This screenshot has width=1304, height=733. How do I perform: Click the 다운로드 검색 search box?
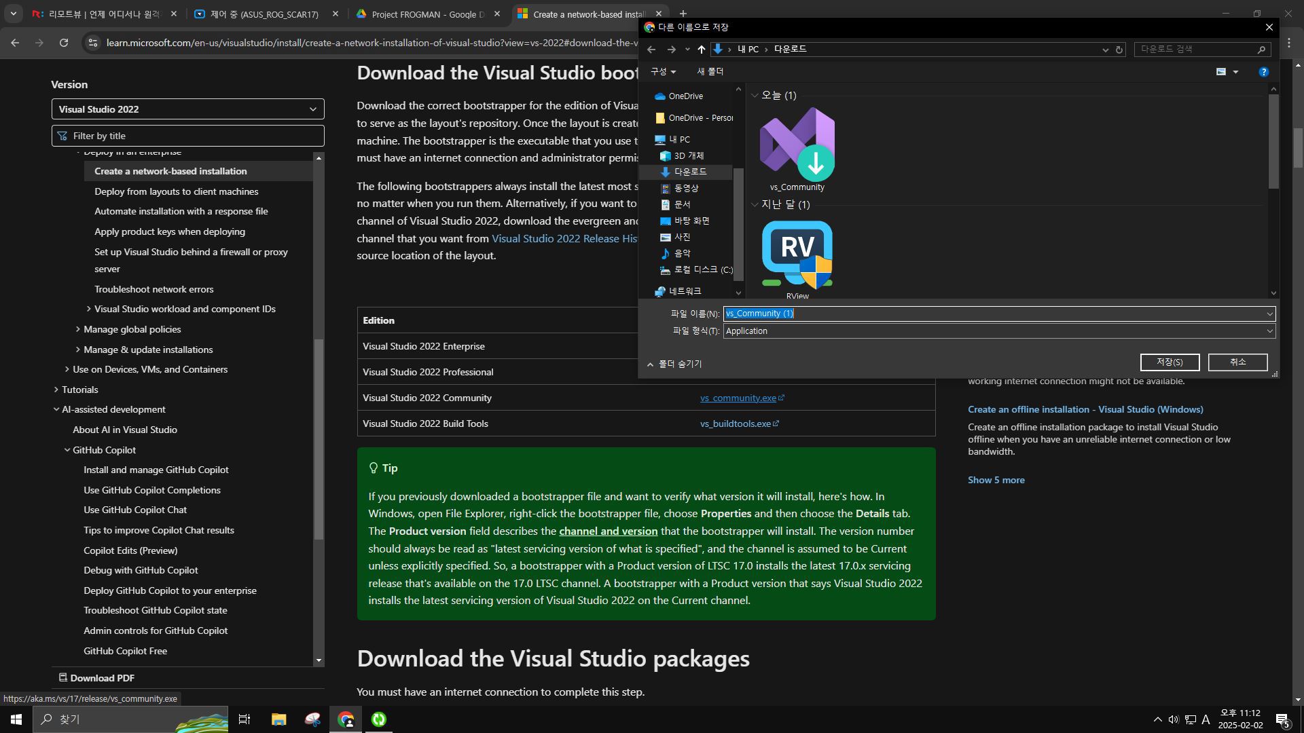[x=1202, y=50]
